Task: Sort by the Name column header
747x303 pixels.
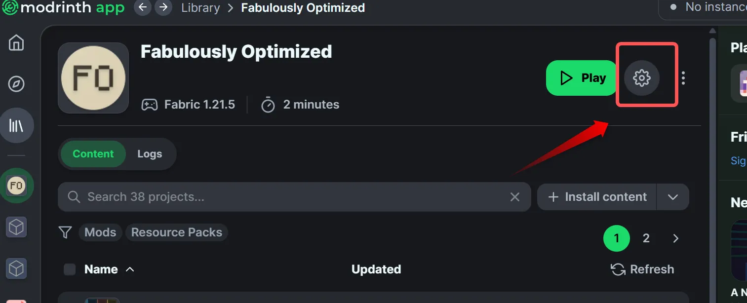Action: coord(101,269)
